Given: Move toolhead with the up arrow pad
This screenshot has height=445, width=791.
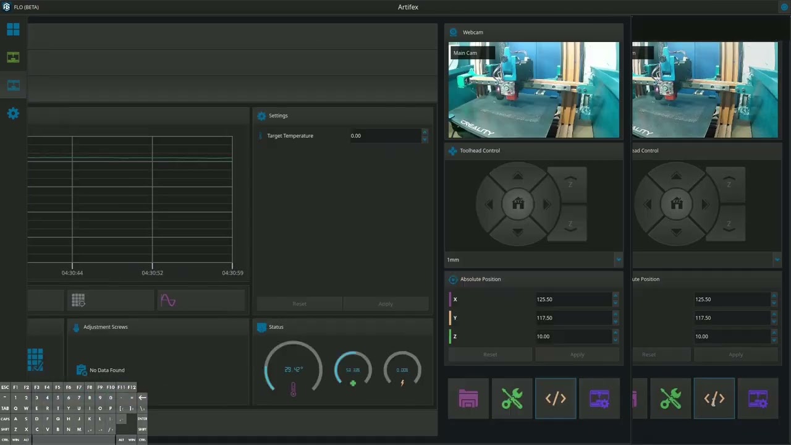Looking at the screenshot, I should pos(518,177).
